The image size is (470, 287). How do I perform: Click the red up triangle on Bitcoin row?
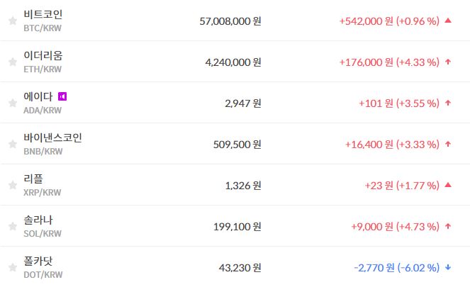click(448, 21)
